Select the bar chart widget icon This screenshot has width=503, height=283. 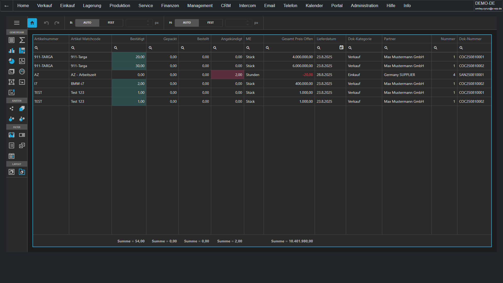[12, 51]
